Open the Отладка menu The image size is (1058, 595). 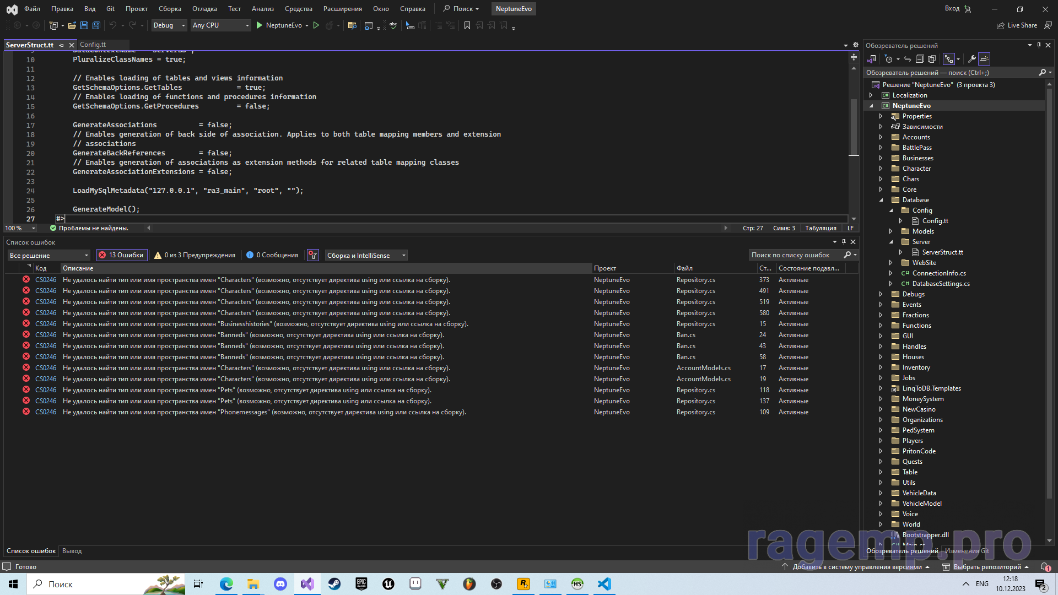click(204, 9)
